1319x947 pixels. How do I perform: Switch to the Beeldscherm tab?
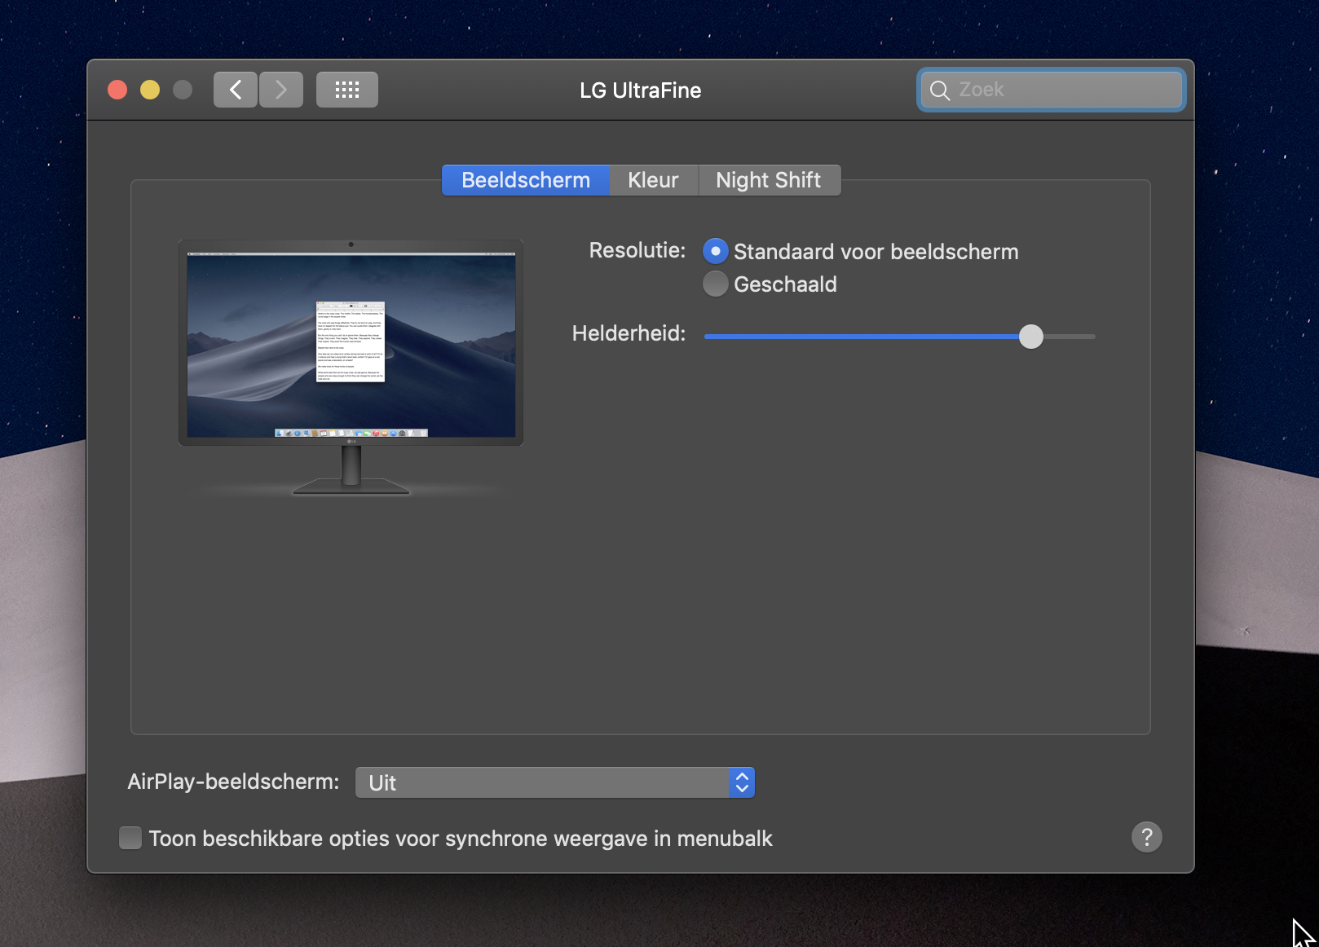pyautogui.click(x=526, y=180)
